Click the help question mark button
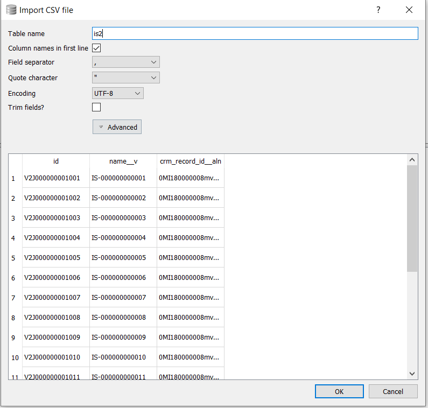Viewport: 428px width, 408px height. pyautogui.click(x=378, y=10)
